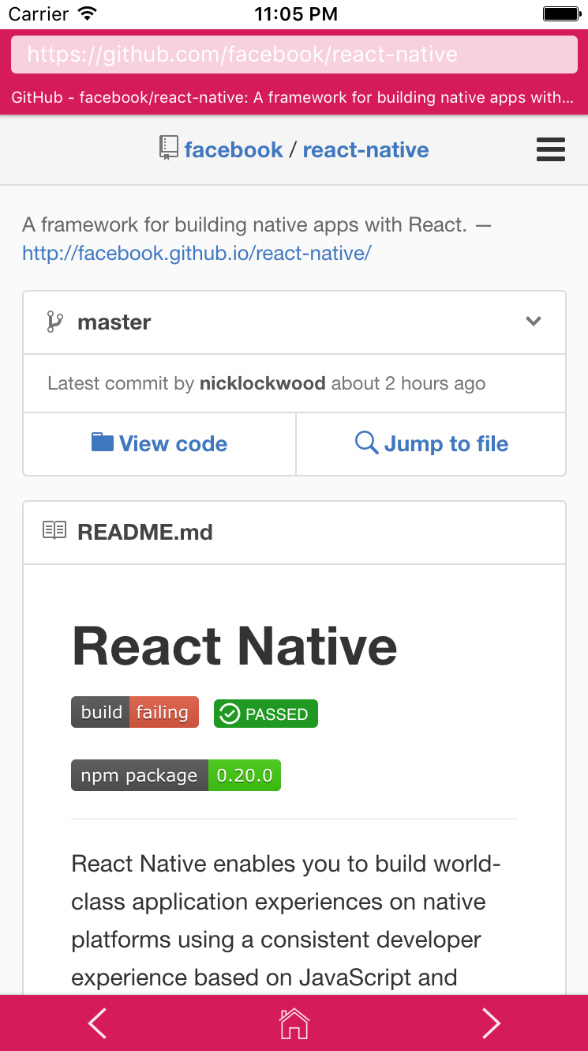Viewport: 588px width, 1051px height.
Task: Open the react-native repository link
Action: [365, 149]
